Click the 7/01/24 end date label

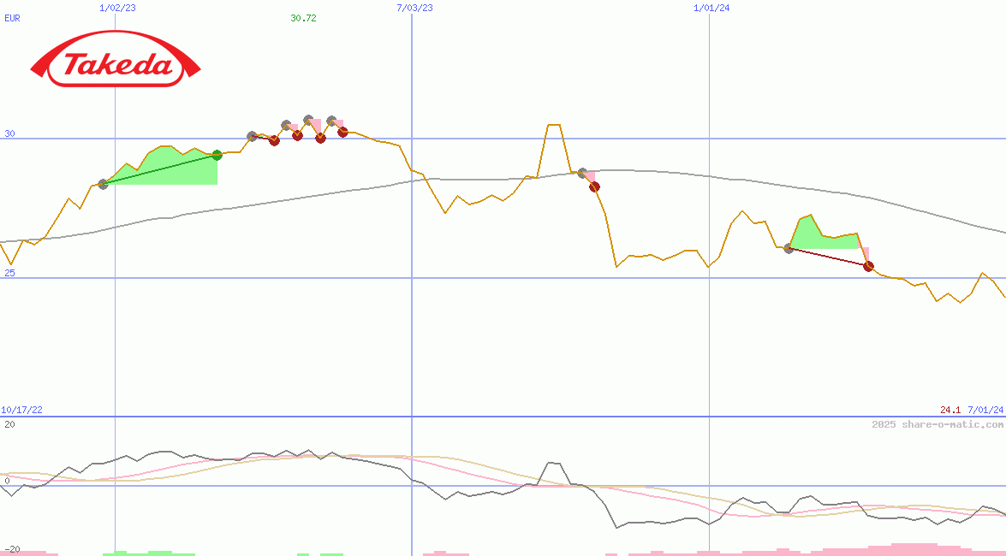coord(985,411)
